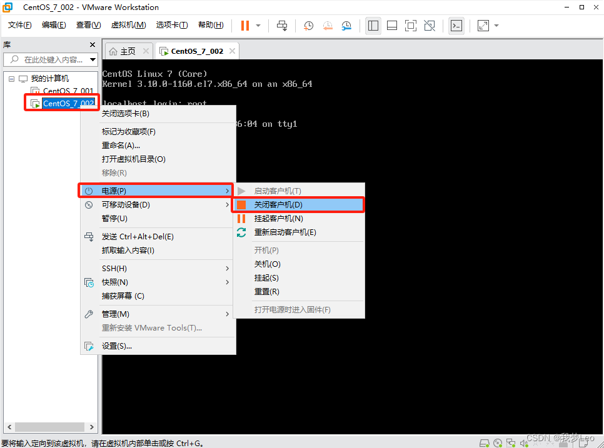This screenshot has height=448, width=604.
Task: Close the library (库) panel
Action: (93, 44)
